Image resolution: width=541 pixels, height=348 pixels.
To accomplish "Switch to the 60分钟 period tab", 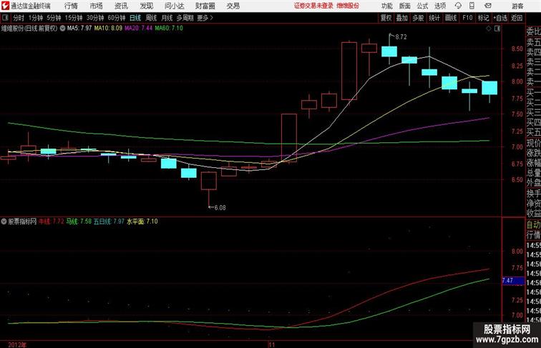I will pos(117,18).
